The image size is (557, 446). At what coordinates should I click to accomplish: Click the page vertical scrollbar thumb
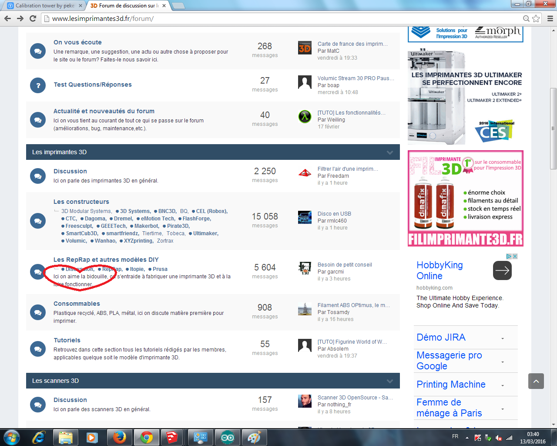coord(554,128)
